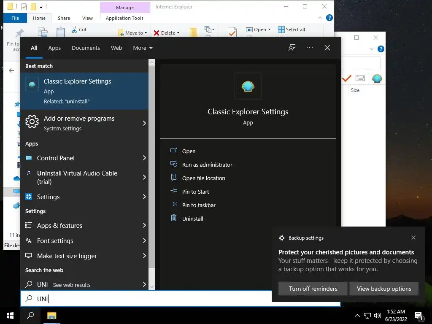
Task: Show hidden system tray icons
Action: (357, 316)
